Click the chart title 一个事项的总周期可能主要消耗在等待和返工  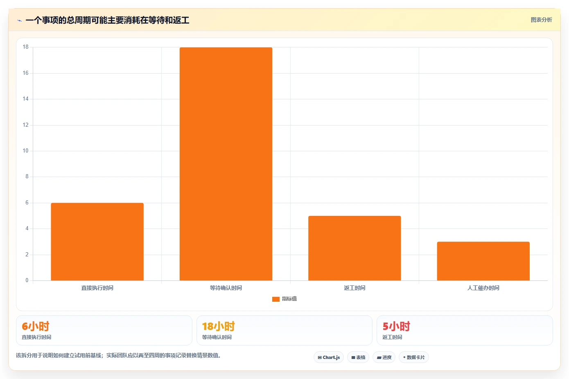(x=107, y=20)
